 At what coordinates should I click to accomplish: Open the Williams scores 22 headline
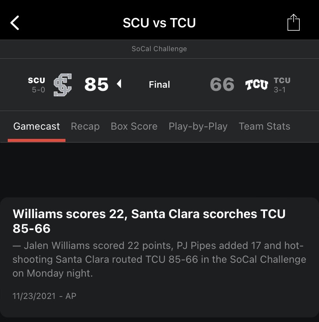(x=149, y=221)
